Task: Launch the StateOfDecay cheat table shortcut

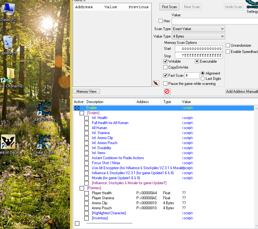Action: 44,111
